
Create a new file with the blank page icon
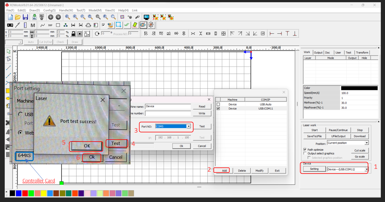pyautogui.click(x=11, y=17)
